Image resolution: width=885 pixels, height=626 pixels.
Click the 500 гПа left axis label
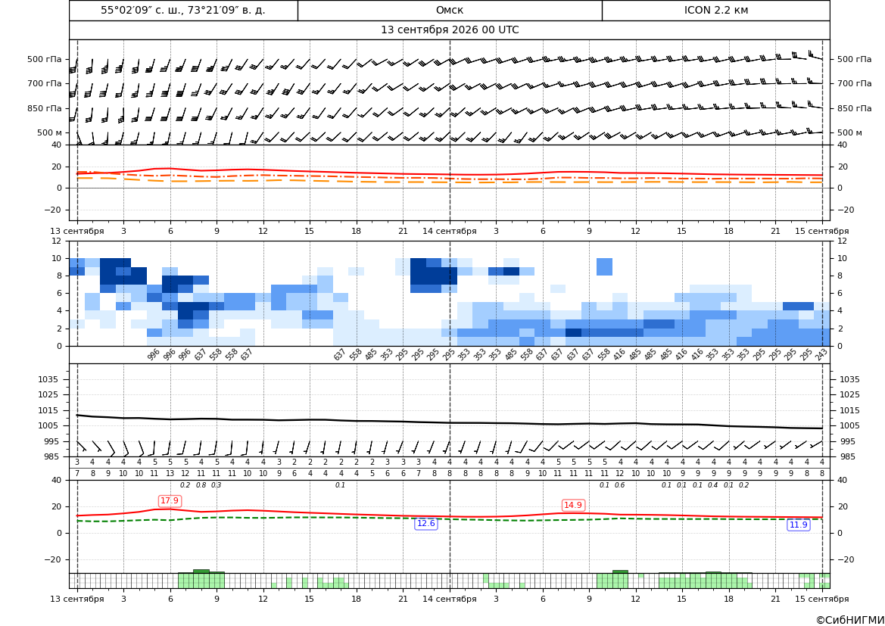(45, 59)
